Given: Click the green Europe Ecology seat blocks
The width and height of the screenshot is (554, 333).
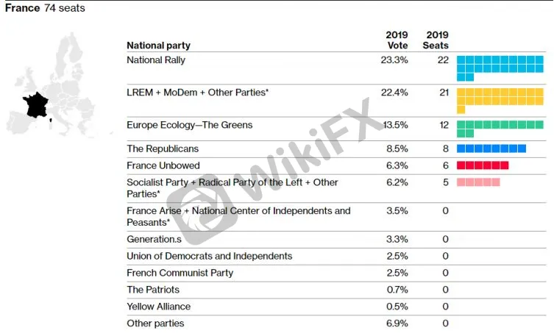Looking at the screenshot, I should 500,129.
